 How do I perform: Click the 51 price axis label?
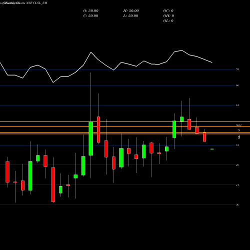click(237, 145)
